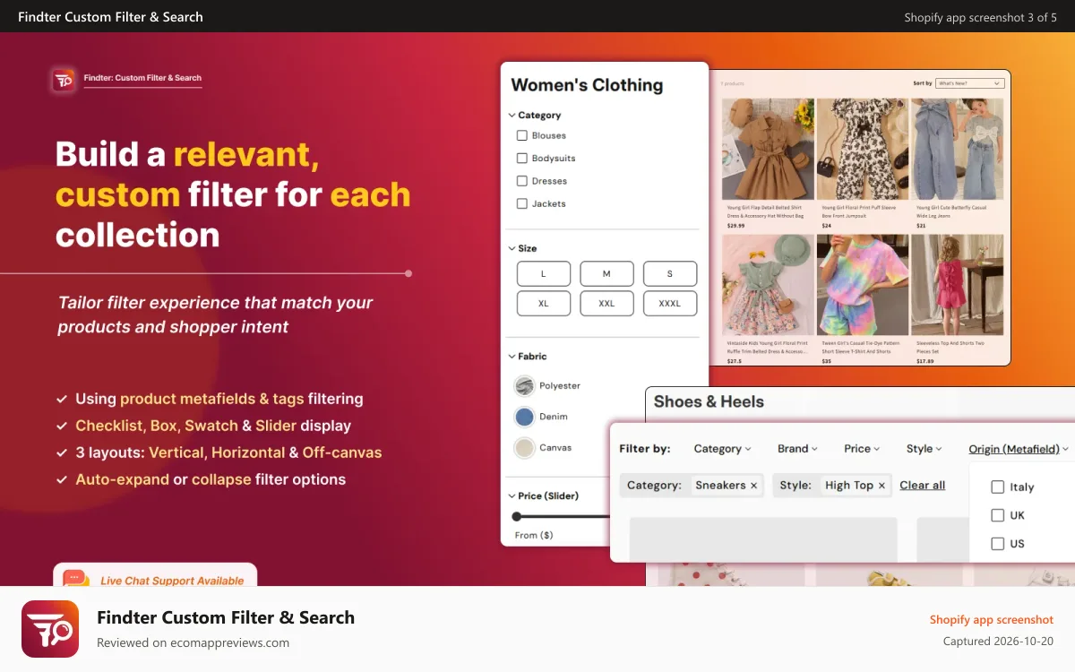Collapse the Fabric filter section
This screenshot has height=672, width=1075.
(x=528, y=356)
